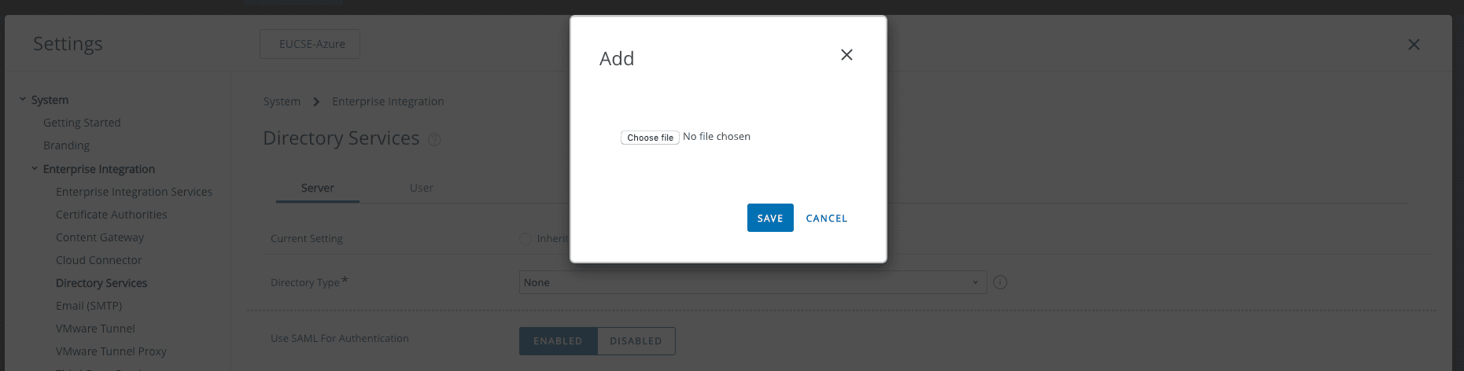1464x371 pixels.
Task: Close the Settings panel with X icon
Action: 1414,45
